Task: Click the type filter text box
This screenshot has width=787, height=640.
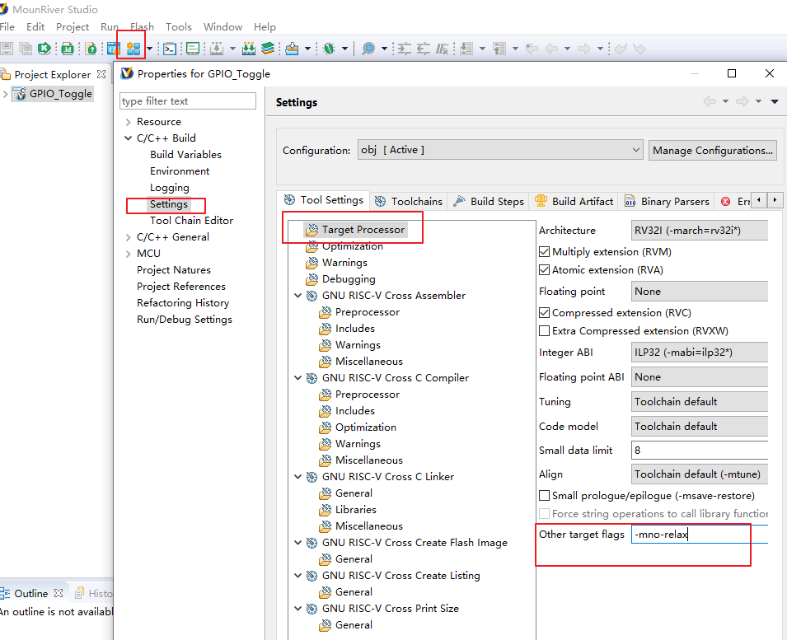Action: (188, 101)
